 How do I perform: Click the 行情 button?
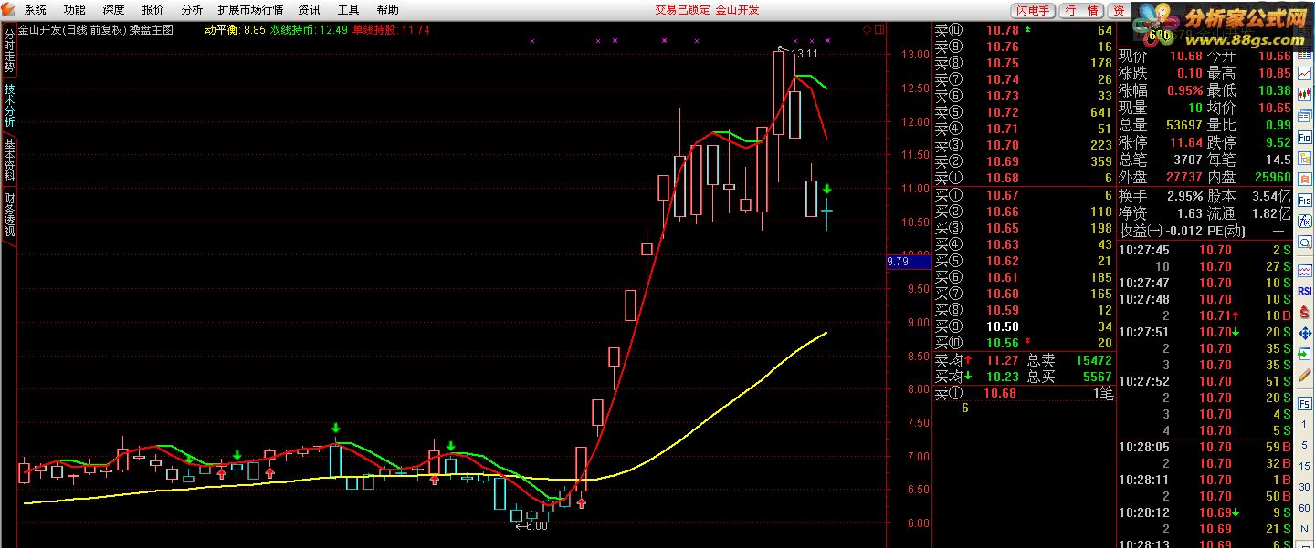[1081, 10]
